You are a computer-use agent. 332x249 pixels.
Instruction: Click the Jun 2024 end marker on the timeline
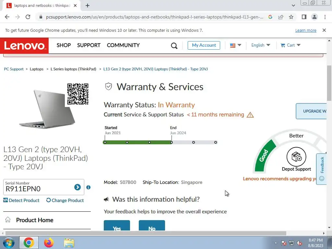coord(172,142)
